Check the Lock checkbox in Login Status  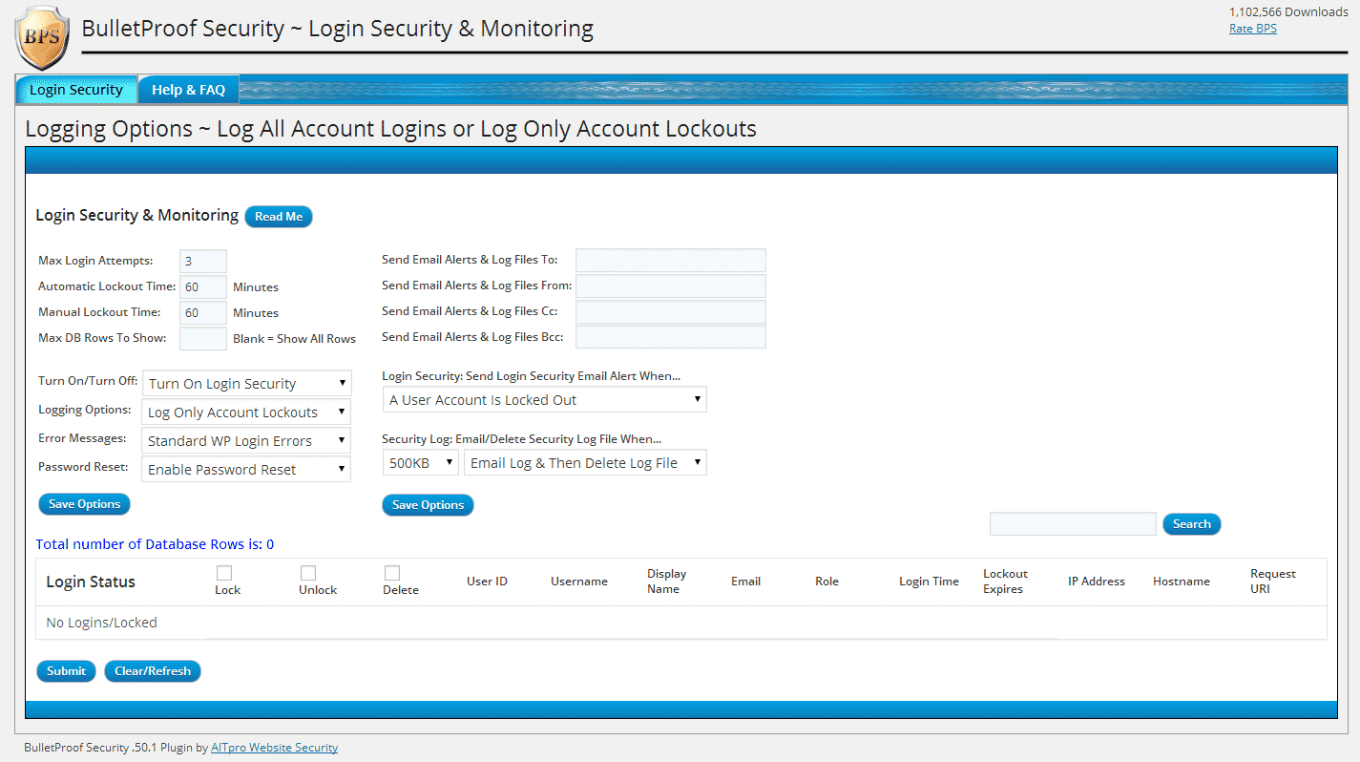(x=225, y=573)
